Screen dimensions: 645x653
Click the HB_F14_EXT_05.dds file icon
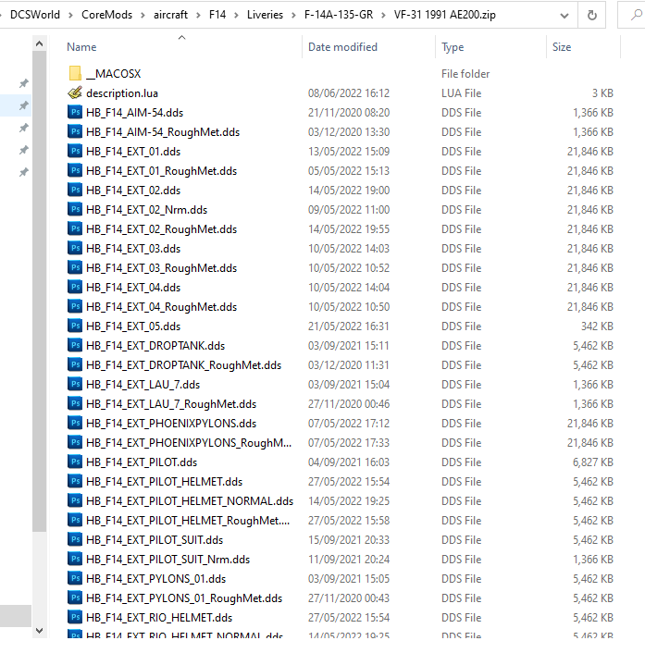tap(75, 326)
